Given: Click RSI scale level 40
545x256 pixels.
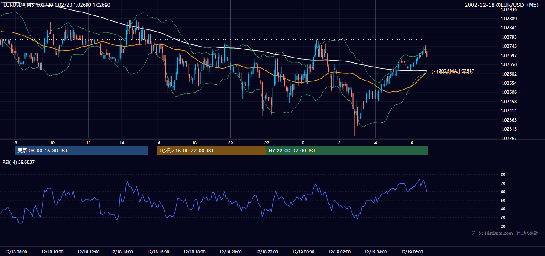Looking at the screenshot, I should pyautogui.click(x=503, y=209).
